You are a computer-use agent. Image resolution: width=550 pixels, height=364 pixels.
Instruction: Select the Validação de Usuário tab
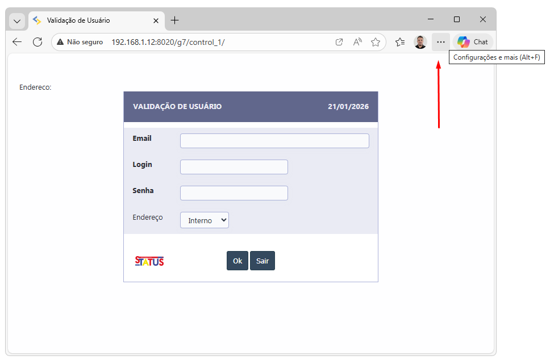pyautogui.click(x=91, y=20)
